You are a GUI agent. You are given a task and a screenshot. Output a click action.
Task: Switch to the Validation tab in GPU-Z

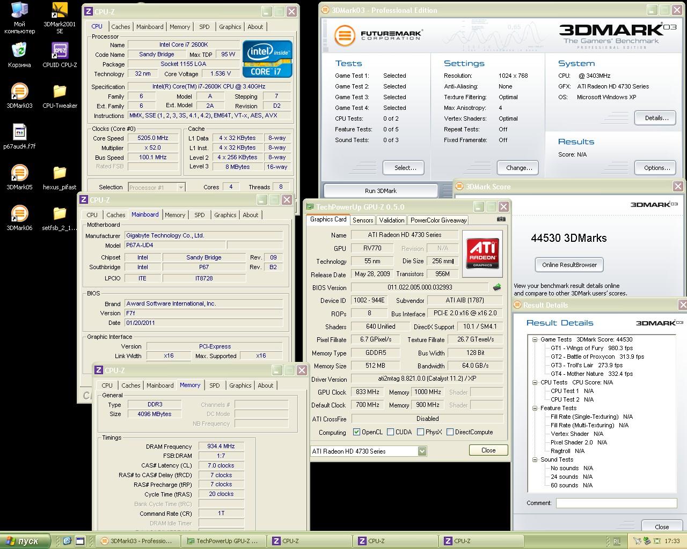[392, 220]
